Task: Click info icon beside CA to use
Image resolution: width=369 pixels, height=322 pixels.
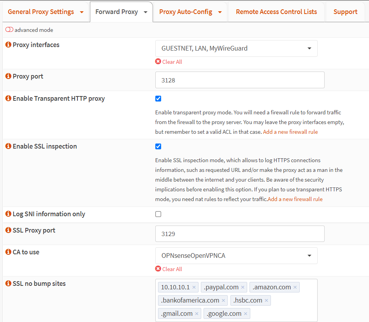Action: pos(8,252)
